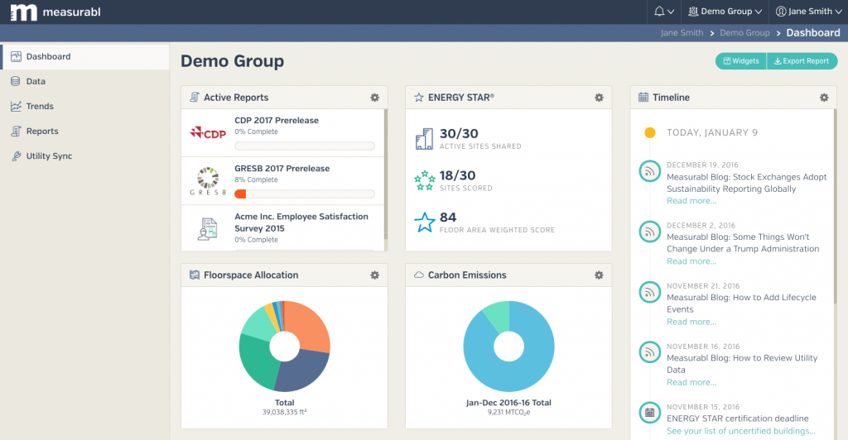Click the Floorspace Total 39,038,335 ft² label
The image size is (848, 440).
285,407
